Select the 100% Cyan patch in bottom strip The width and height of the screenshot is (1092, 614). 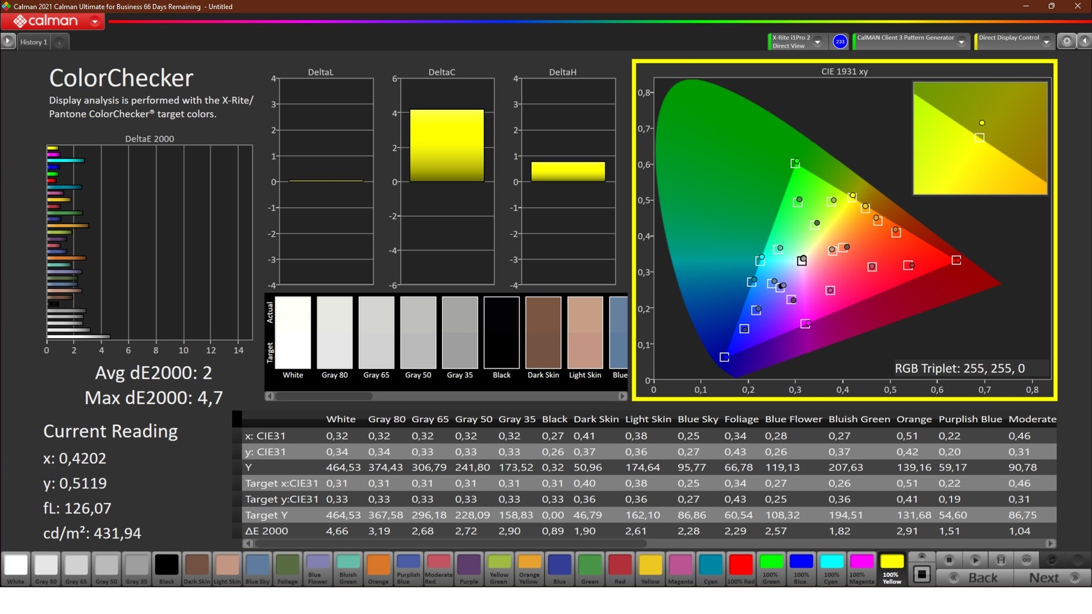(x=832, y=568)
